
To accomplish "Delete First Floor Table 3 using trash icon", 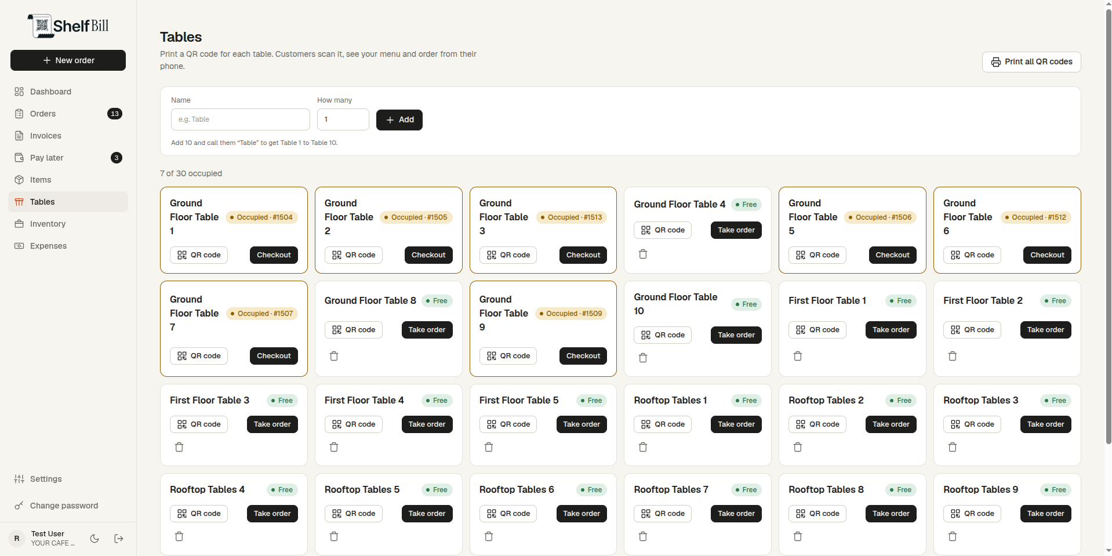I will [179, 447].
